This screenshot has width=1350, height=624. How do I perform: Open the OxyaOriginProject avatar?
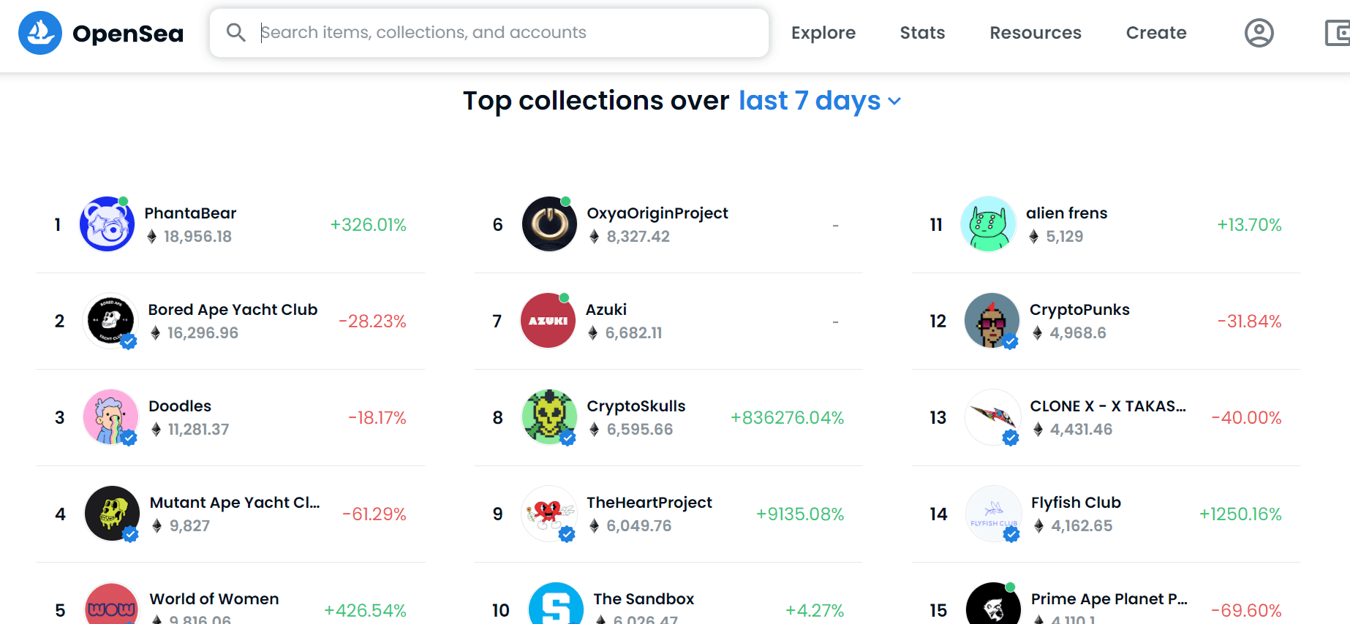click(x=549, y=224)
